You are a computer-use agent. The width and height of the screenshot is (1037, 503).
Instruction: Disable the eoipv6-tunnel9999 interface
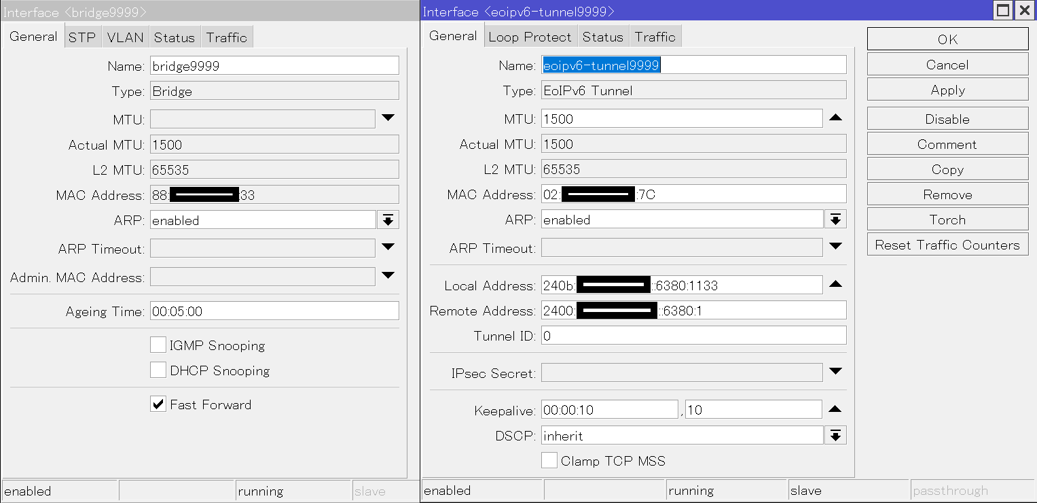tap(947, 118)
